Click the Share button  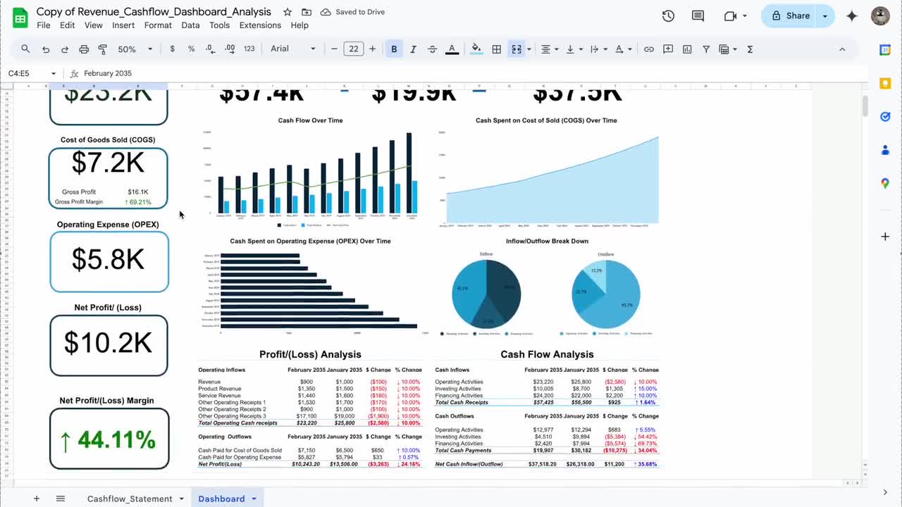[x=789, y=16]
